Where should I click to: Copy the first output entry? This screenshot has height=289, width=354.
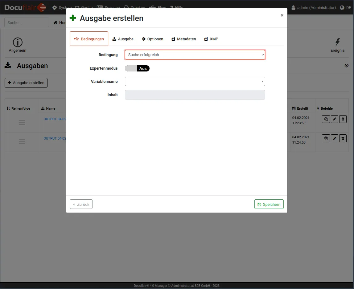point(326,119)
